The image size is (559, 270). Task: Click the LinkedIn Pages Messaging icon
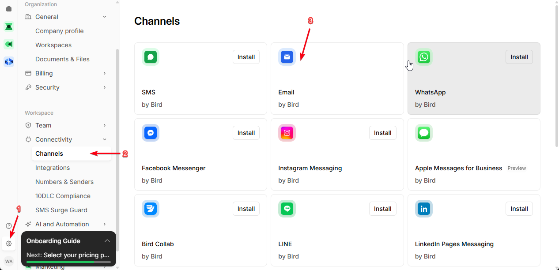424,209
